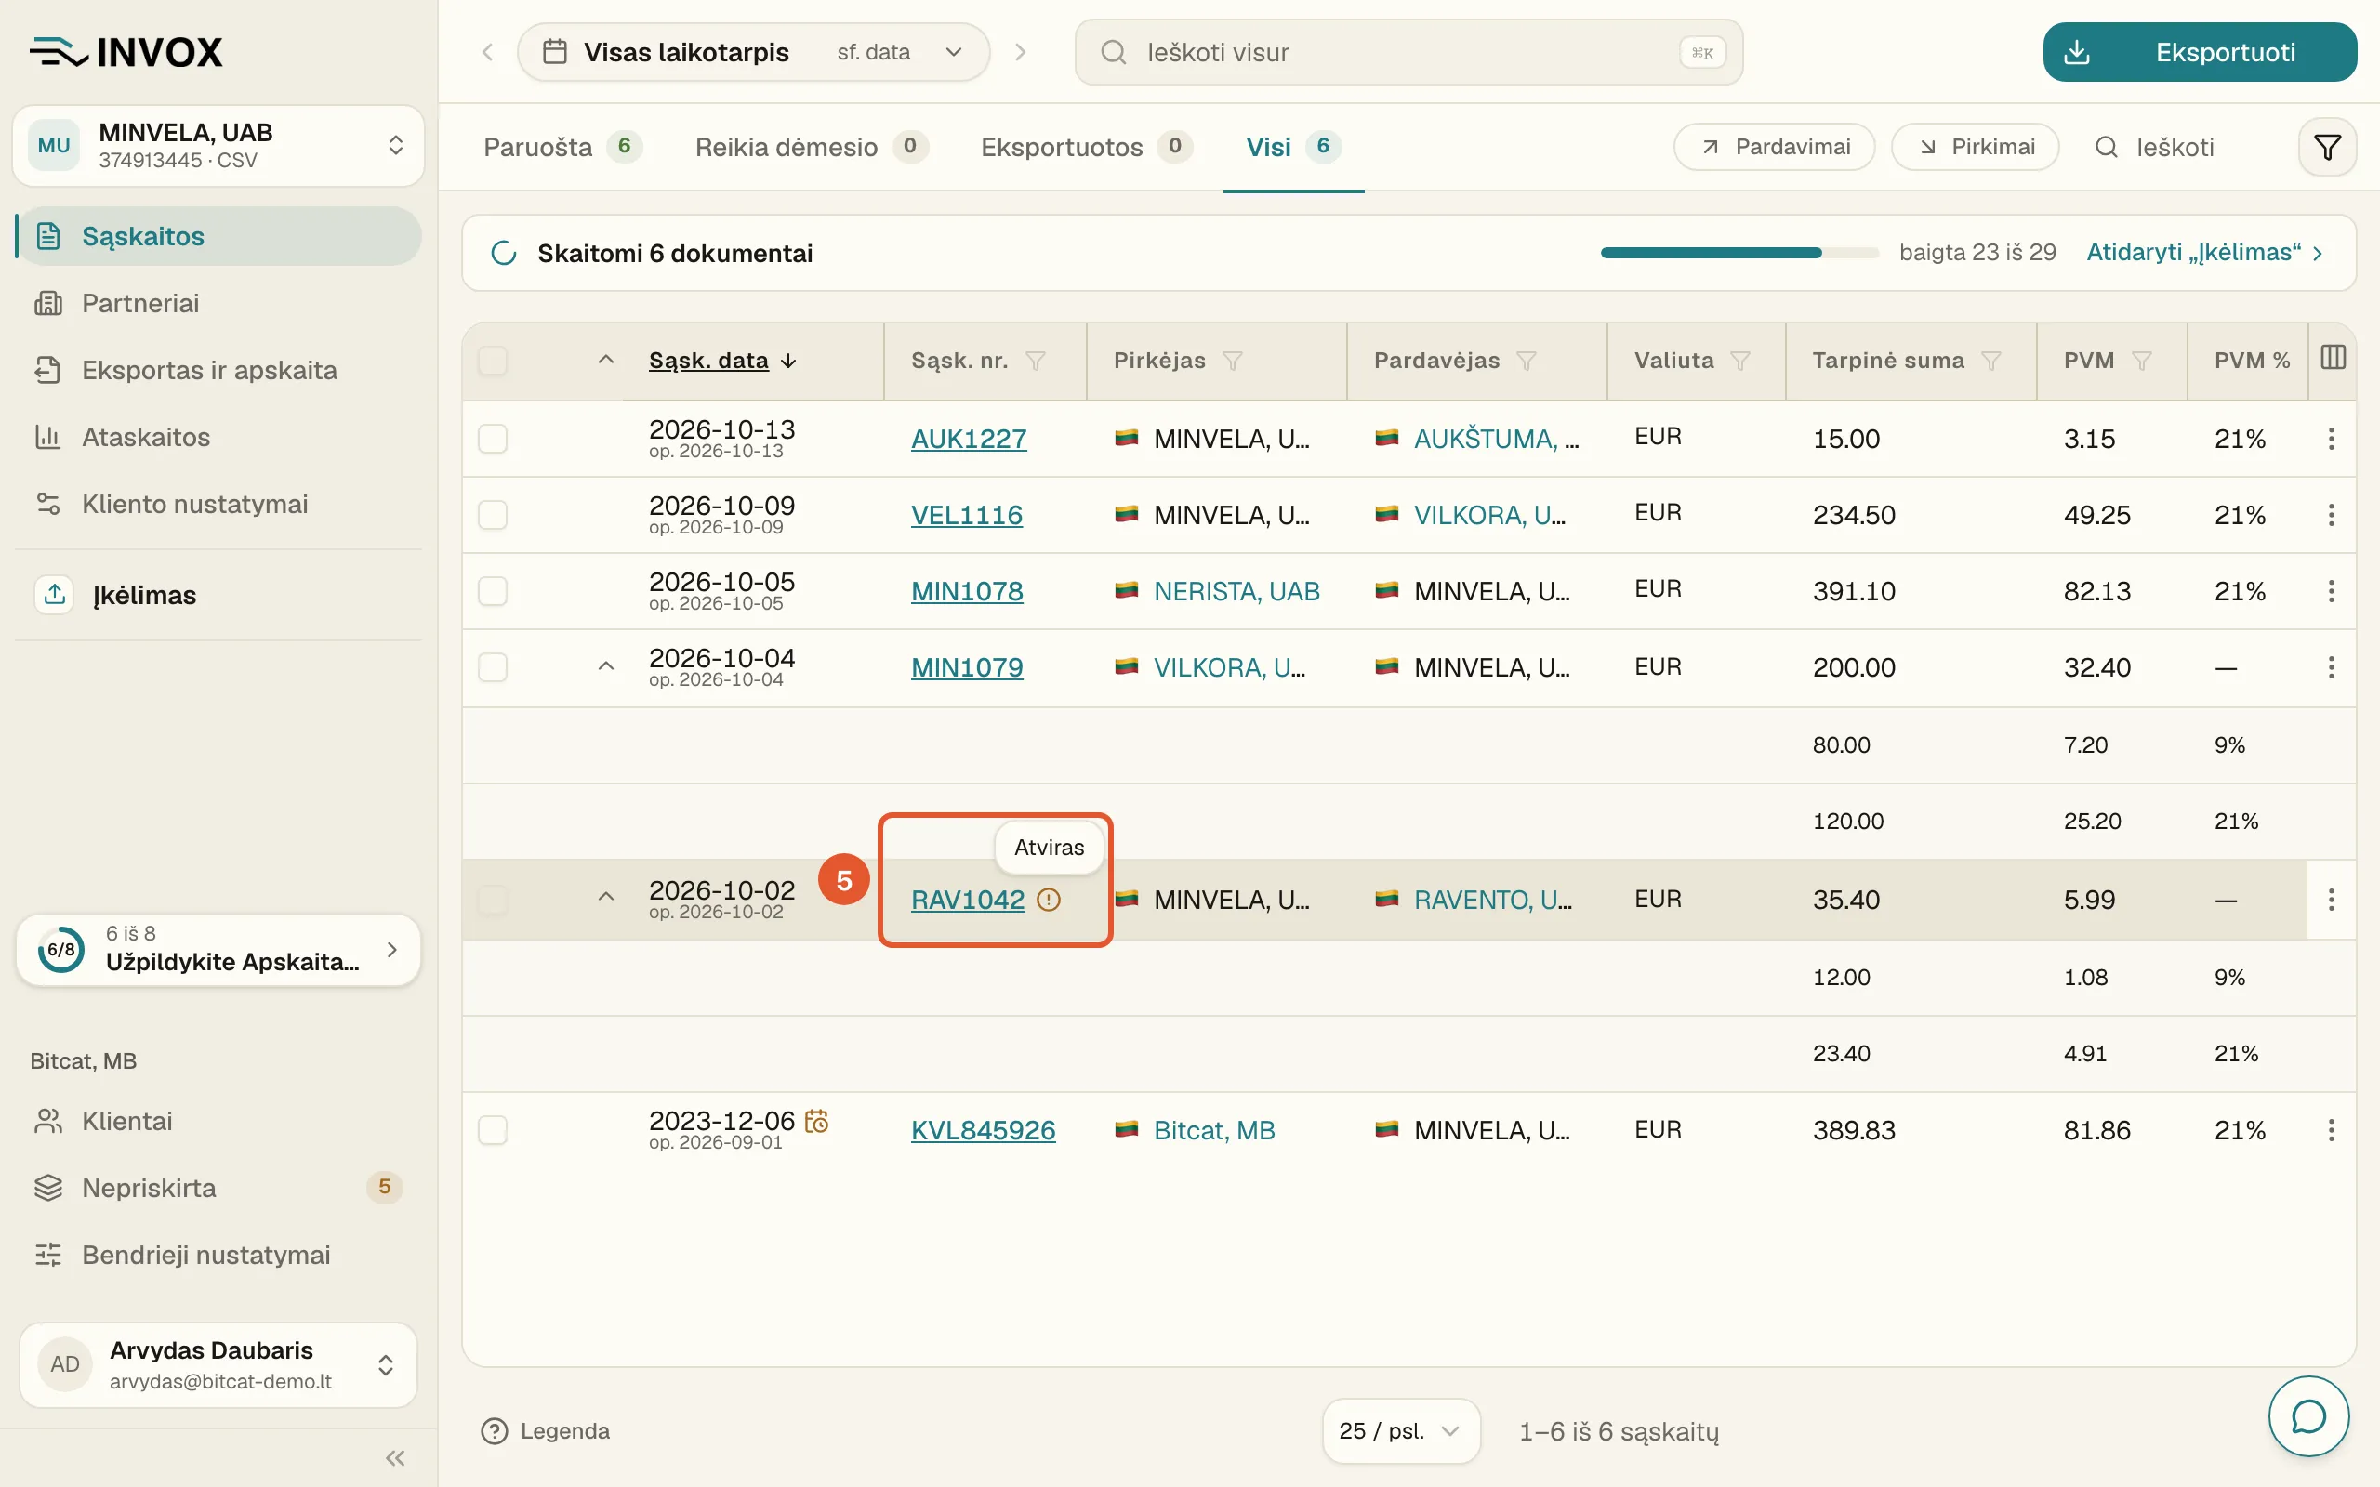The height and width of the screenshot is (1487, 2380).
Task: Open the chat support bubble
Action: pyautogui.click(x=2308, y=1416)
